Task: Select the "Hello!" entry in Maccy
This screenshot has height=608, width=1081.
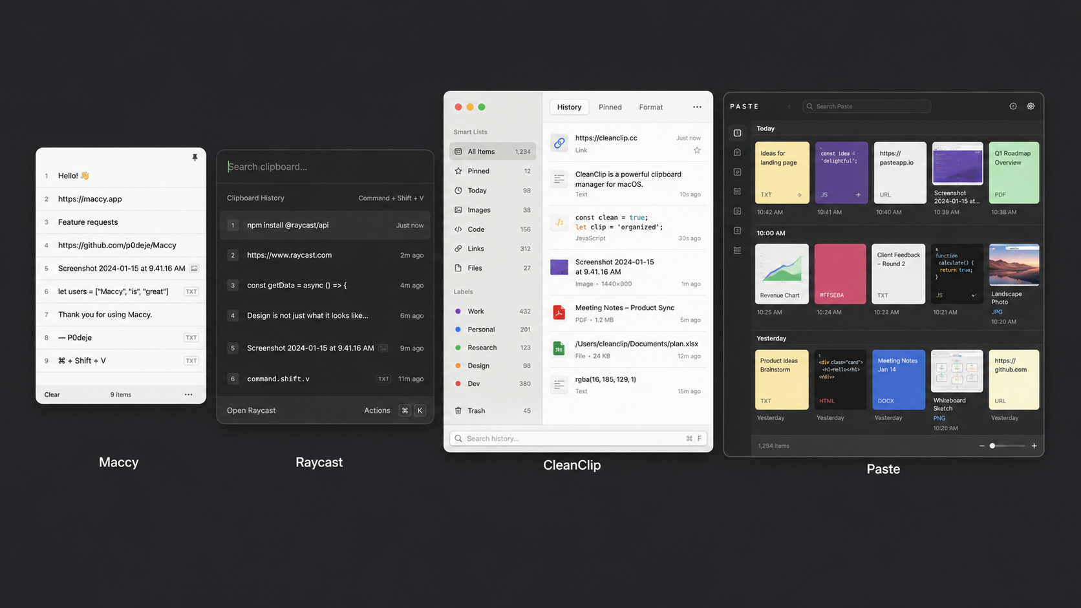Action: pos(121,176)
